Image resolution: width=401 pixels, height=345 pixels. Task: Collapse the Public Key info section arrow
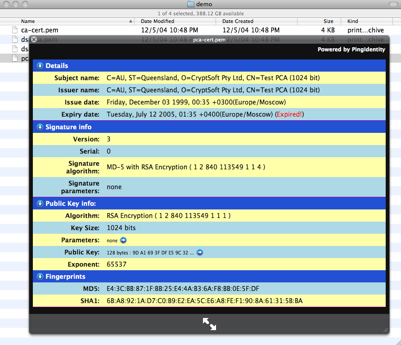point(40,204)
